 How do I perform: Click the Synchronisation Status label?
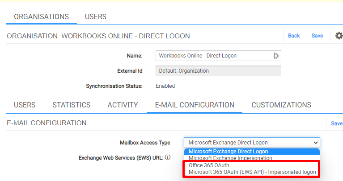click(114, 86)
